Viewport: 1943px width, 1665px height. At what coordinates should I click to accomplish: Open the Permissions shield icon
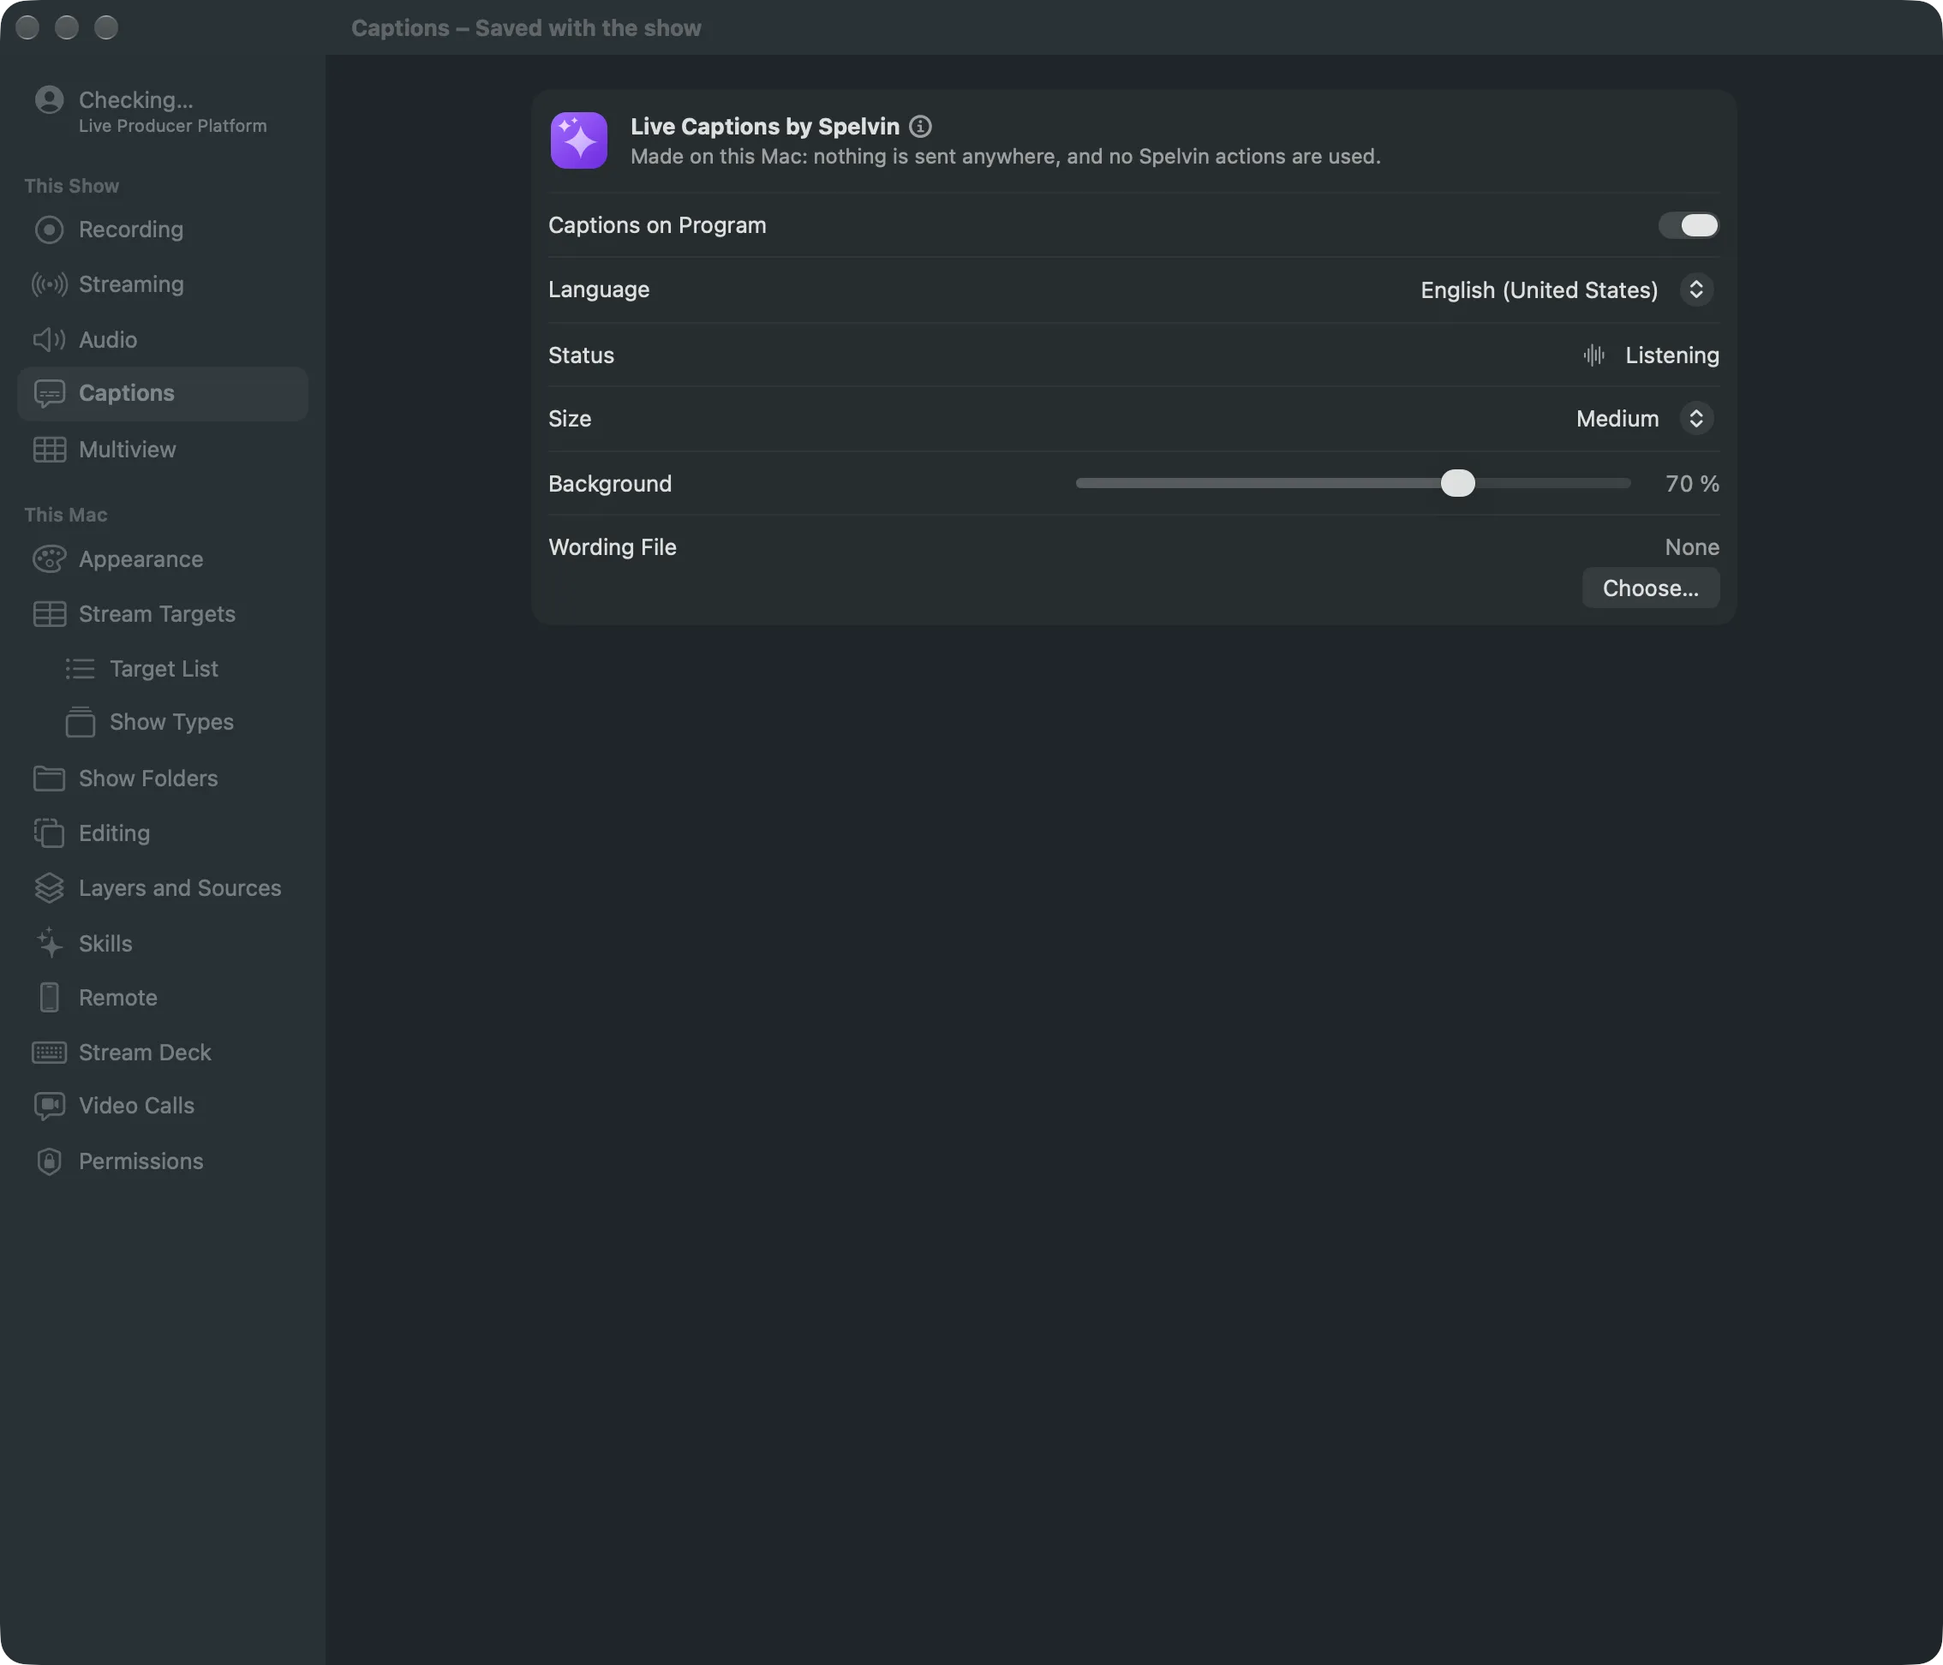[x=49, y=1161]
